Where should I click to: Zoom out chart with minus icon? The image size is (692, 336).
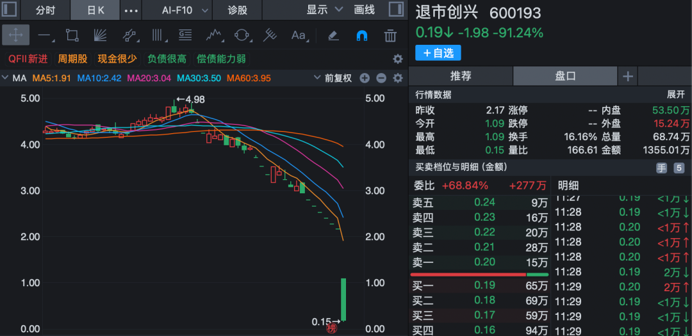click(x=381, y=79)
